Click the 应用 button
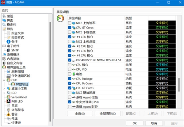The height and width of the screenshot is (127, 184). [x=174, y=123]
